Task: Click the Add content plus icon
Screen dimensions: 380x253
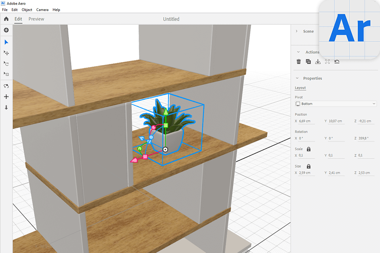Action: pyautogui.click(x=6, y=30)
